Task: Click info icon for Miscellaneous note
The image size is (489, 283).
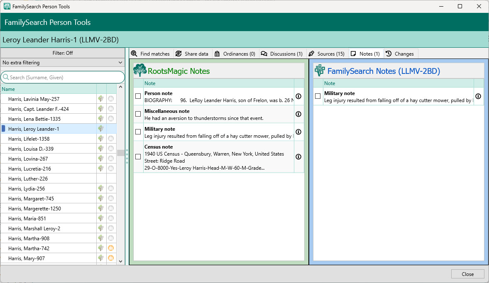Action: (x=298, y=114)
